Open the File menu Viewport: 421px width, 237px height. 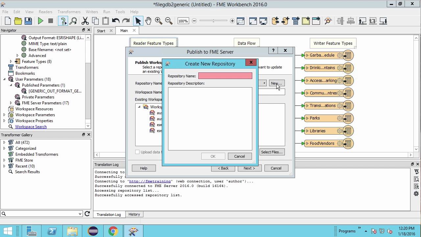click(x=5, y=12)
